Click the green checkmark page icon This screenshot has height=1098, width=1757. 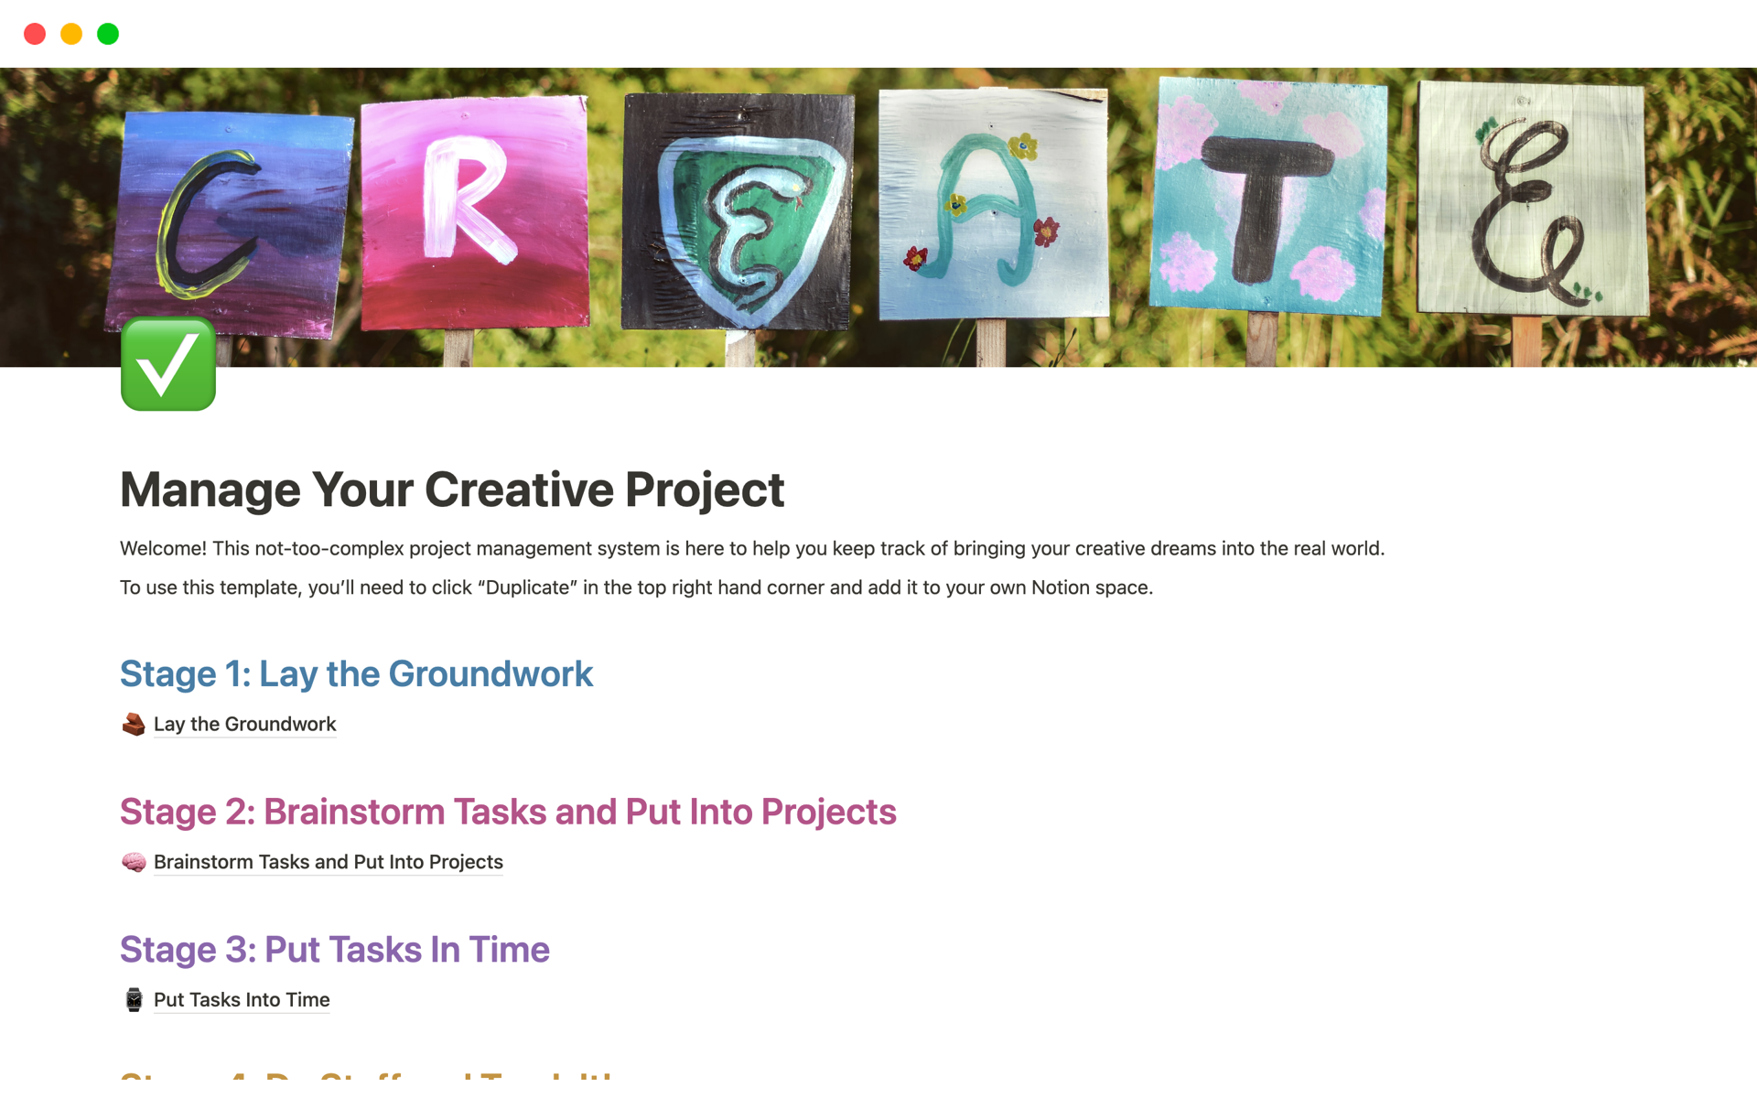coord(167,364)
